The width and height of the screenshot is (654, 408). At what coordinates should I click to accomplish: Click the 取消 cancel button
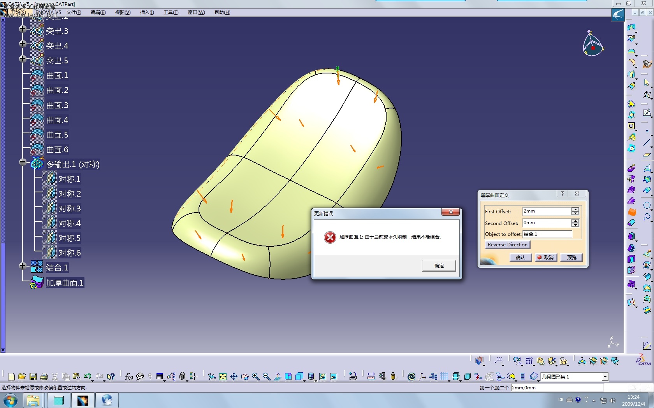click(546, 257)
